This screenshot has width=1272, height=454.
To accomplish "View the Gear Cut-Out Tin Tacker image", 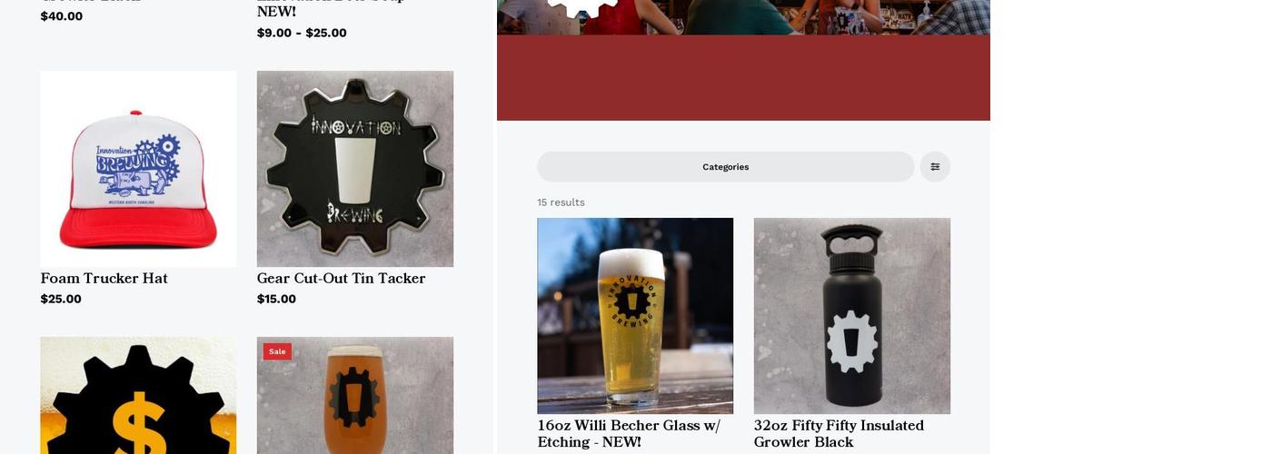I will click(x=355, y=169).
